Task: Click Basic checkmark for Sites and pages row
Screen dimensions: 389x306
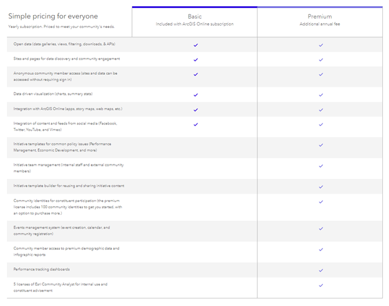Action: [x=196, y=59]
